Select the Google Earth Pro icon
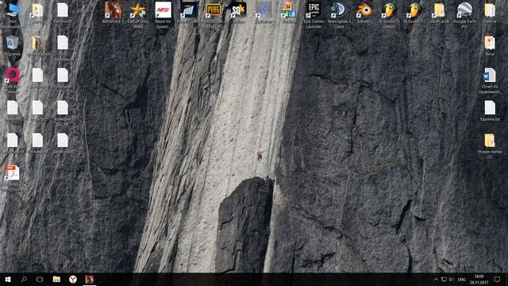The width and height of the screenshot is (508, 286). pyautogui.click(x=464, y=10)
